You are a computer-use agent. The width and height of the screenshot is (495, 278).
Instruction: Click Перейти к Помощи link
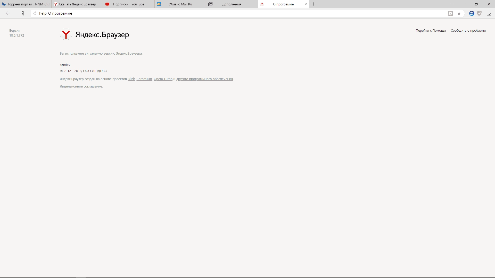coord(431,31)
